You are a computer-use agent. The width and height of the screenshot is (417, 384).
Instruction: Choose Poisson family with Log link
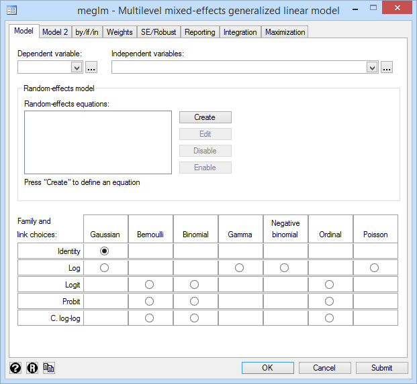374,267
